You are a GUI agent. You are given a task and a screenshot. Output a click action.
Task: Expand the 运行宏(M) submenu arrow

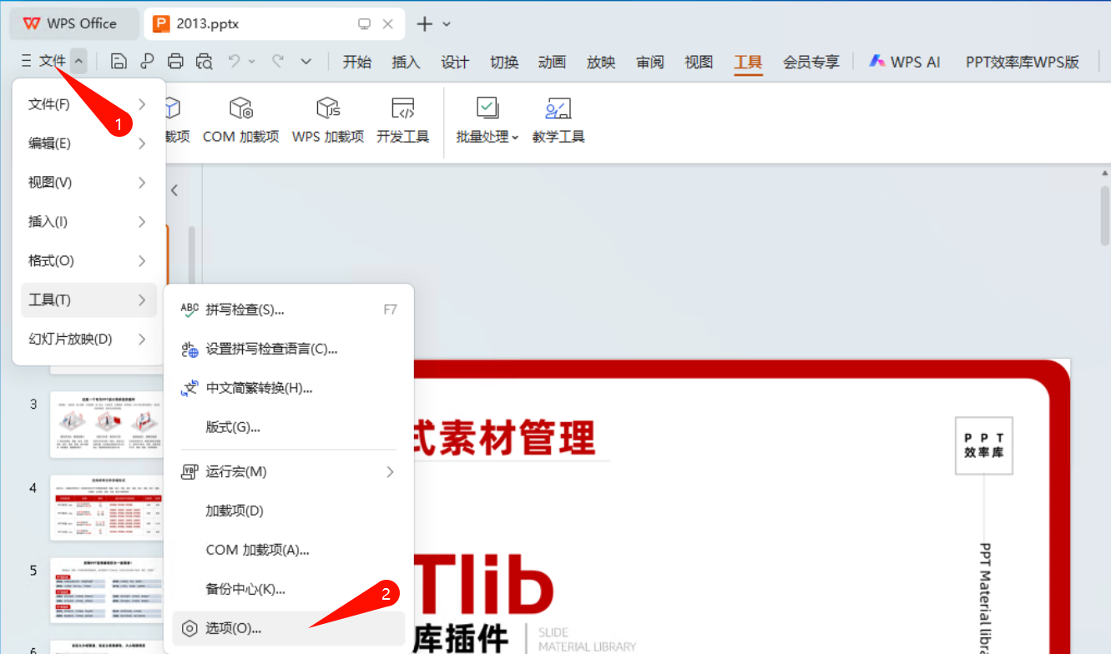(390, 472)
